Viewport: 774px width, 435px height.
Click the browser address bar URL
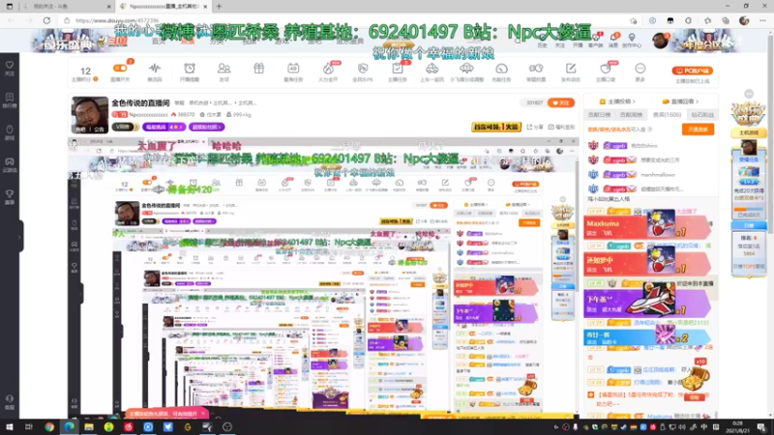(x=117, y=20)
